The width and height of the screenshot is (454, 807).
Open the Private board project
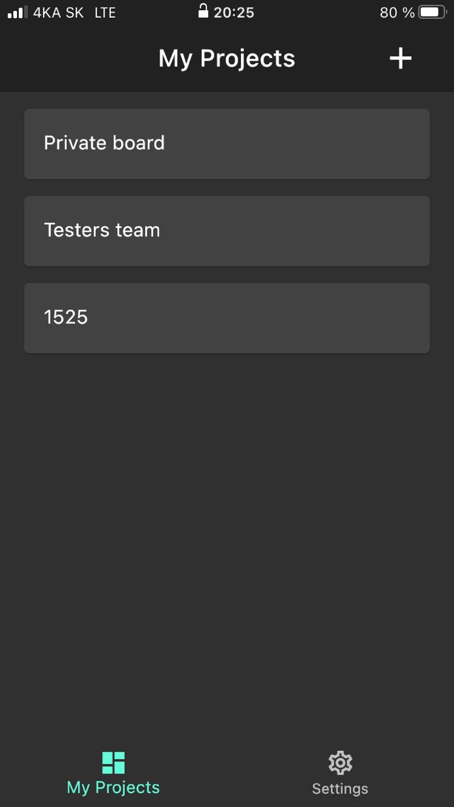pos(227,143)
